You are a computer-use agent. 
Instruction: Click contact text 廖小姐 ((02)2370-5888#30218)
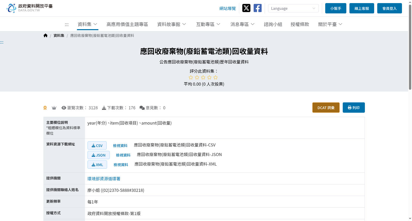click(116, 190)
